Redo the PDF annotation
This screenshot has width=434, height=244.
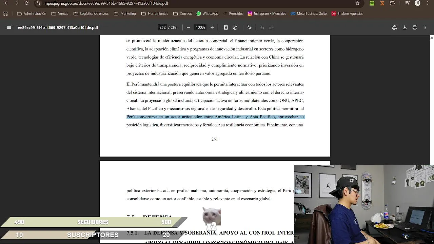click(271, 27)
